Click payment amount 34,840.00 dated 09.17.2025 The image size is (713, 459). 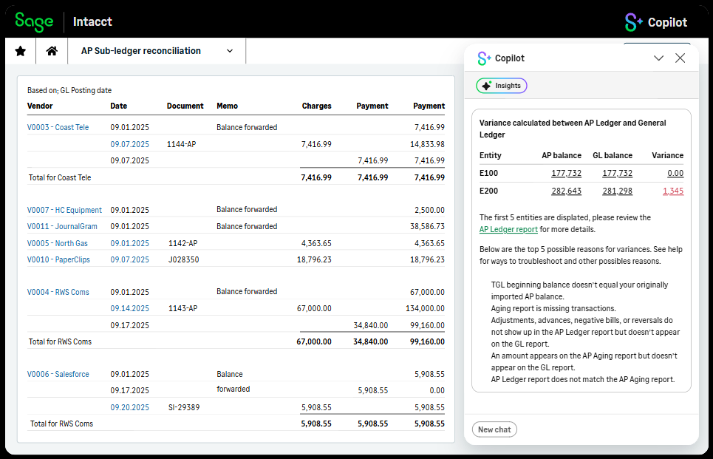pyautogui.click(x=371, y=325)
